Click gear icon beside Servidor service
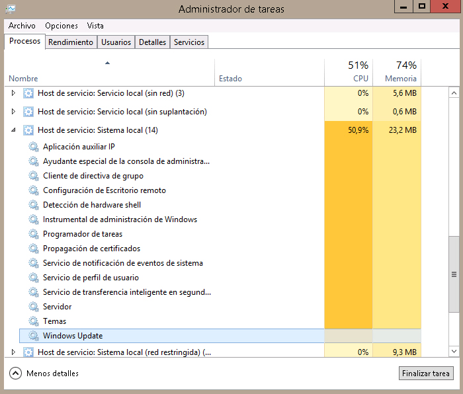This screenshot has height=394, width=463. 34,307
